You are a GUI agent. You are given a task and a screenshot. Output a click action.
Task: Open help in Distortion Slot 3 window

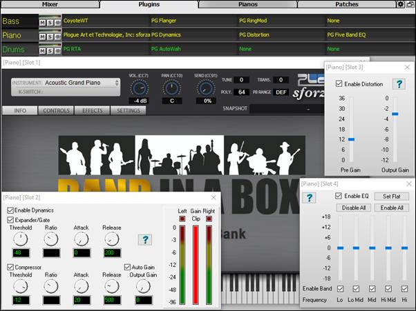tap(399, 84)
